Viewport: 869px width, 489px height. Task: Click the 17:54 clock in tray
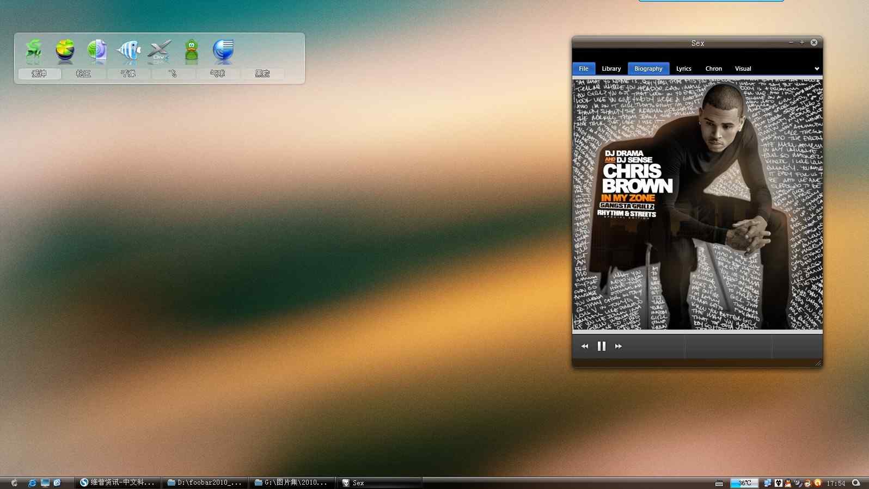click(x=836, y=483)
